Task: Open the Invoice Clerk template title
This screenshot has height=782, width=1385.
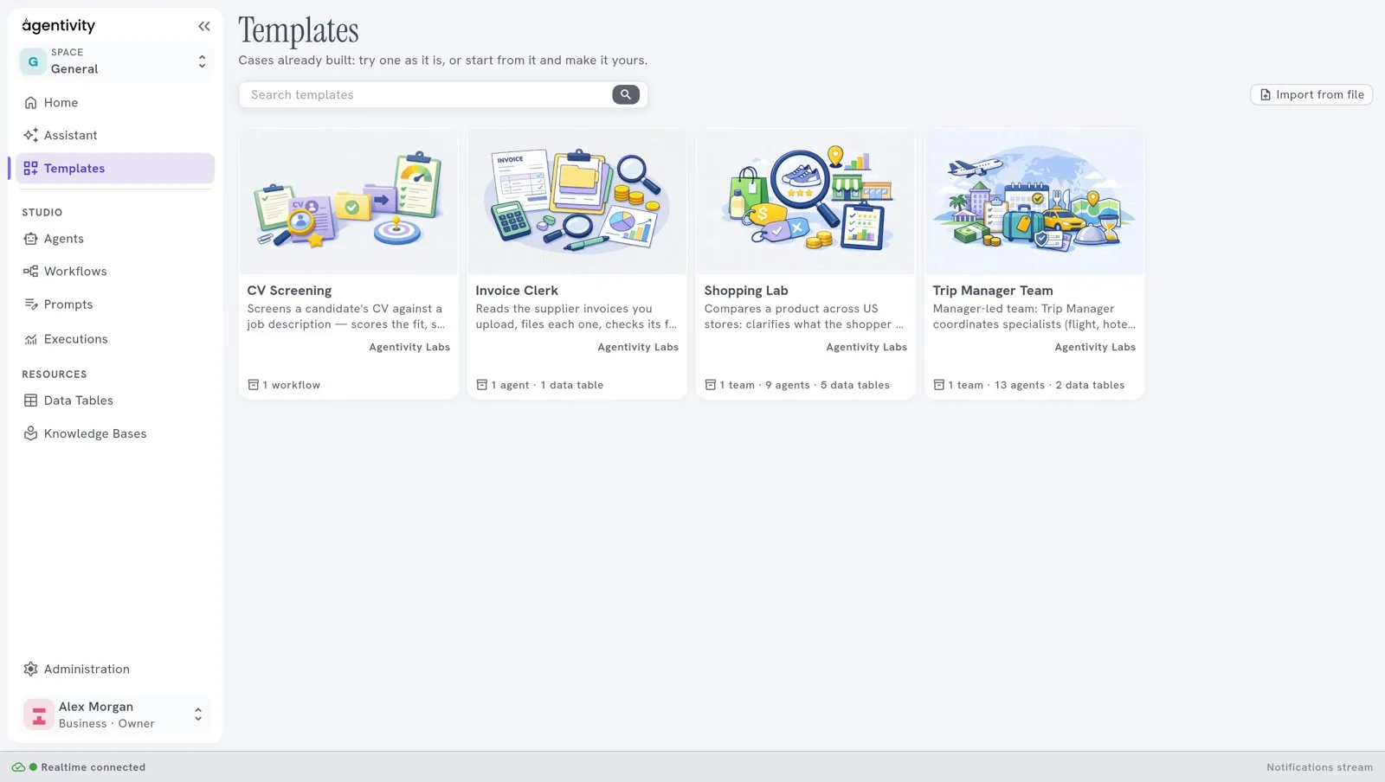Action: click(x=517, y=291)
